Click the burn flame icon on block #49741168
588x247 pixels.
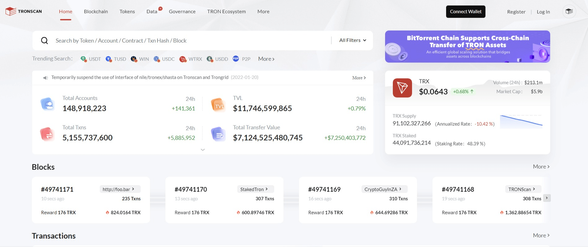tap(502, 212)
